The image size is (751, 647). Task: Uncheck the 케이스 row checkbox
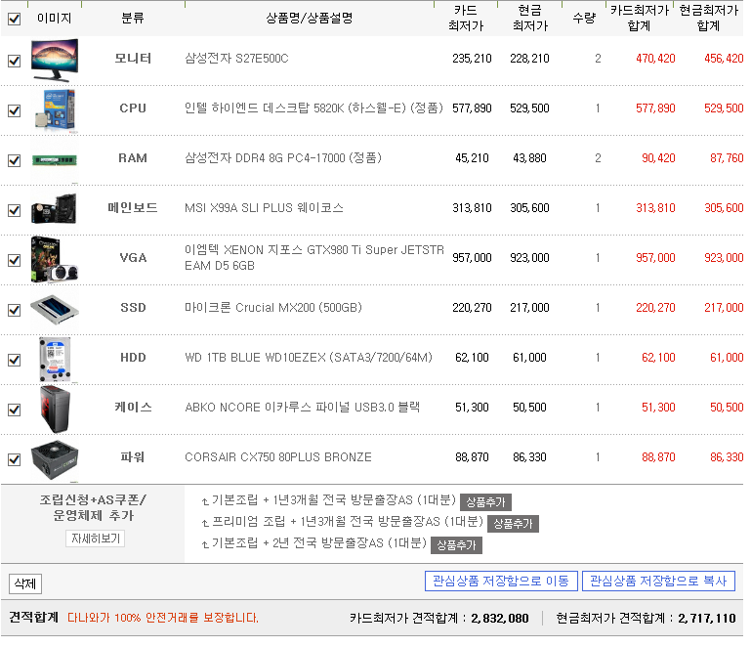coord(15,410)
